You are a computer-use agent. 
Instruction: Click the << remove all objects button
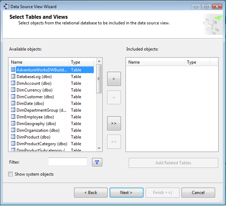(x=114, y=142)
